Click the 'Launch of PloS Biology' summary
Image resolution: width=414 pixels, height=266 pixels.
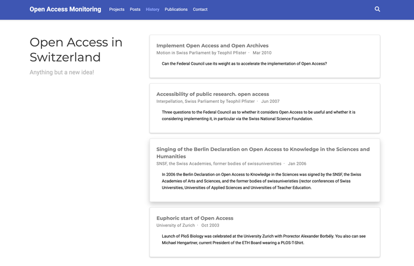click(x=263, y=240)
